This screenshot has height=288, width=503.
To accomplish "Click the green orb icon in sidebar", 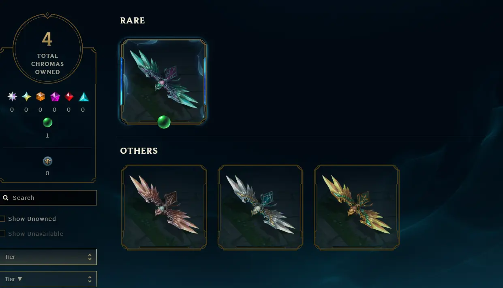I will [47, 122].
